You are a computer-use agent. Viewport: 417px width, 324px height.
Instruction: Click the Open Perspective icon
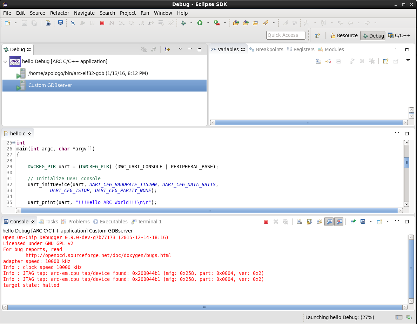(x=317, y=35)
